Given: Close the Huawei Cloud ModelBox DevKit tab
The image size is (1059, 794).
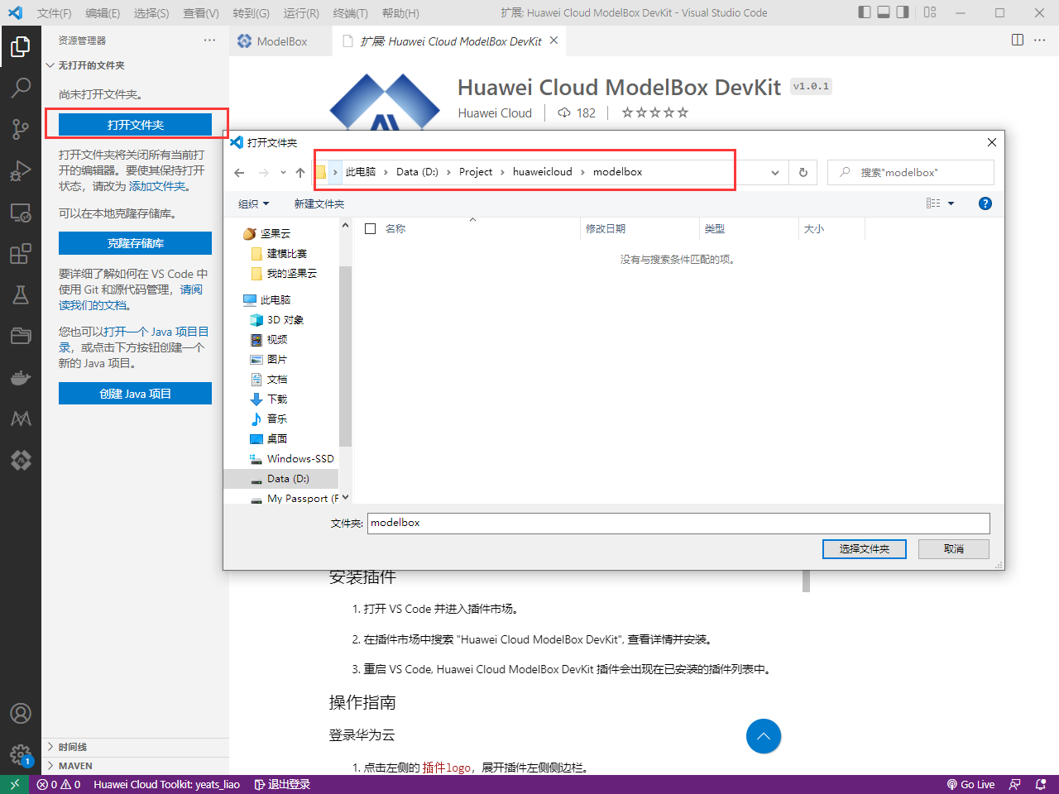Looking at the screenshot, I should coord(553,41).
